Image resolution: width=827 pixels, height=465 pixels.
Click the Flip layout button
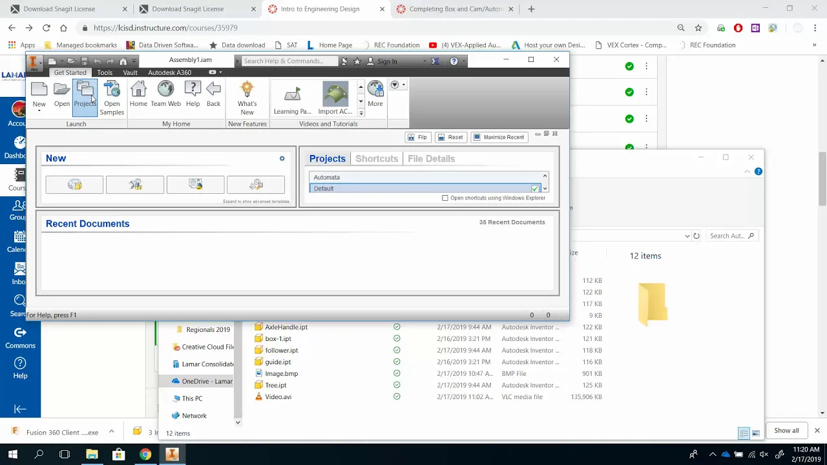(417, 137)
